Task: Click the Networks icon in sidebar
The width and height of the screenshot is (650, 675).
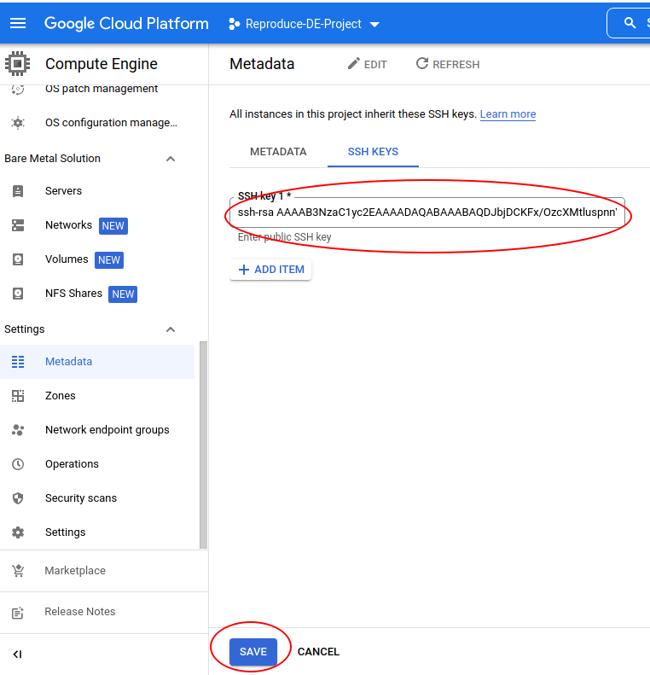Action: [18, 225]
